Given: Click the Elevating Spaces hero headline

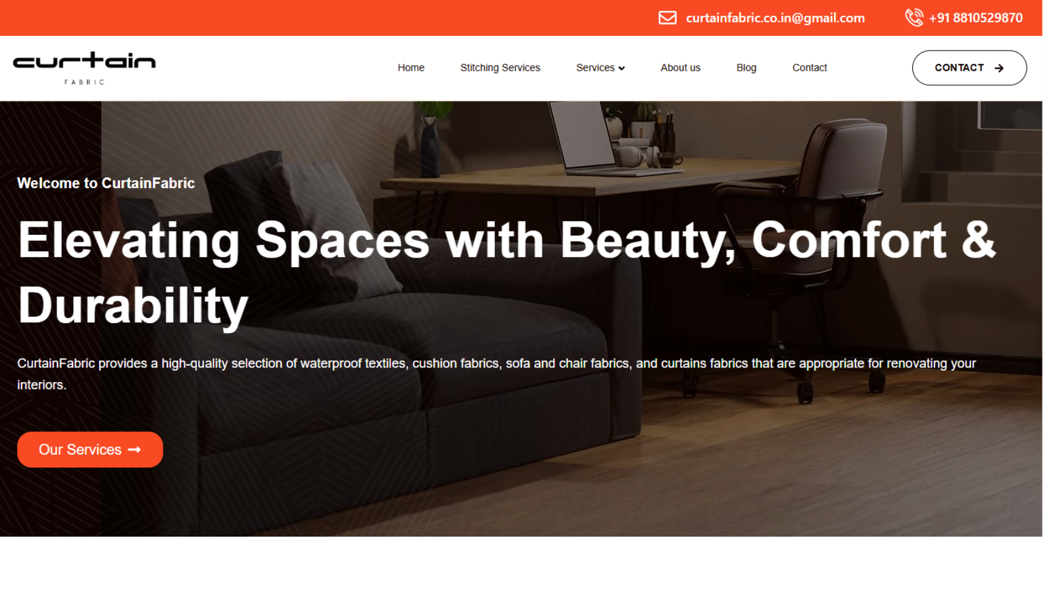Looking at the screenshot, I should pyautogui.click(x=507, y=273).
